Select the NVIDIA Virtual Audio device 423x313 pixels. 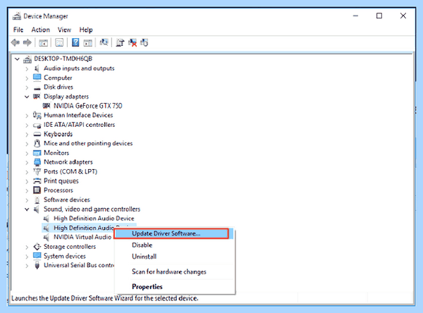pos(82,237)
